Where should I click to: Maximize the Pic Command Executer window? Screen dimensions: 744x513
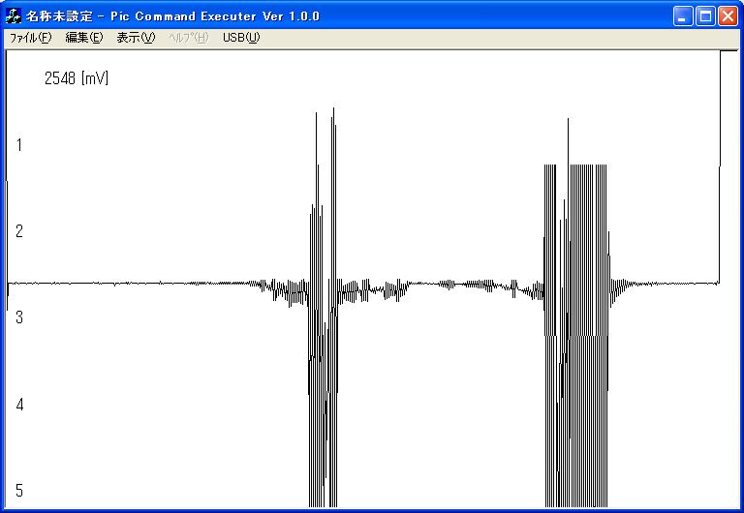[706, 16]
